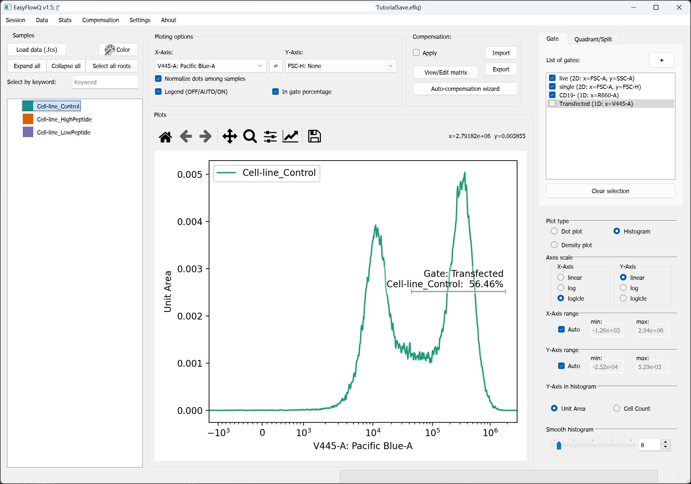The width and height of the screenshot is (691, 484).
Task: Select the Cell-line_LowPeptide sample
Action: (x=63, y=132)
